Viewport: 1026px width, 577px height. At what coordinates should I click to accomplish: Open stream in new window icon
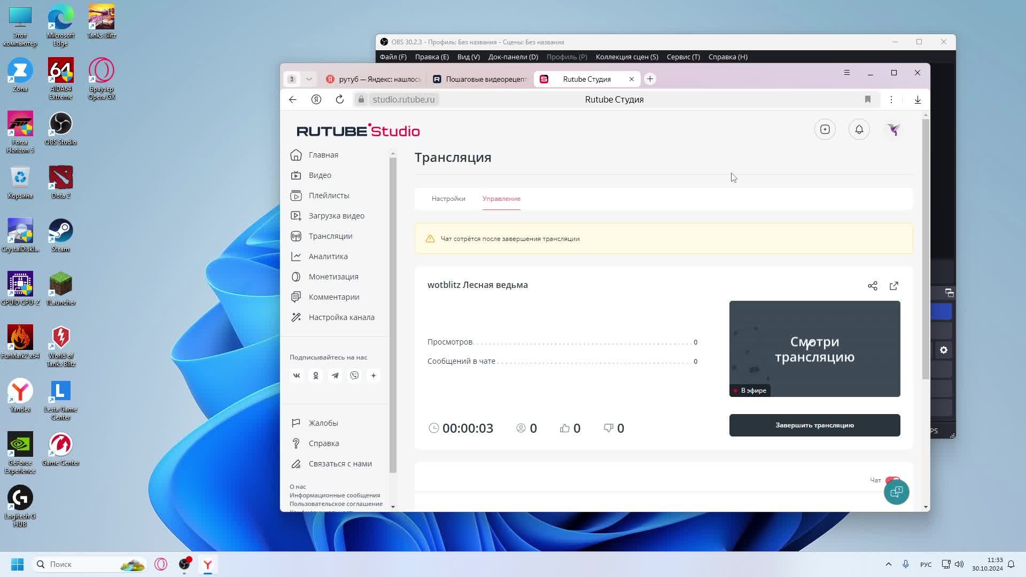(894, 286)
